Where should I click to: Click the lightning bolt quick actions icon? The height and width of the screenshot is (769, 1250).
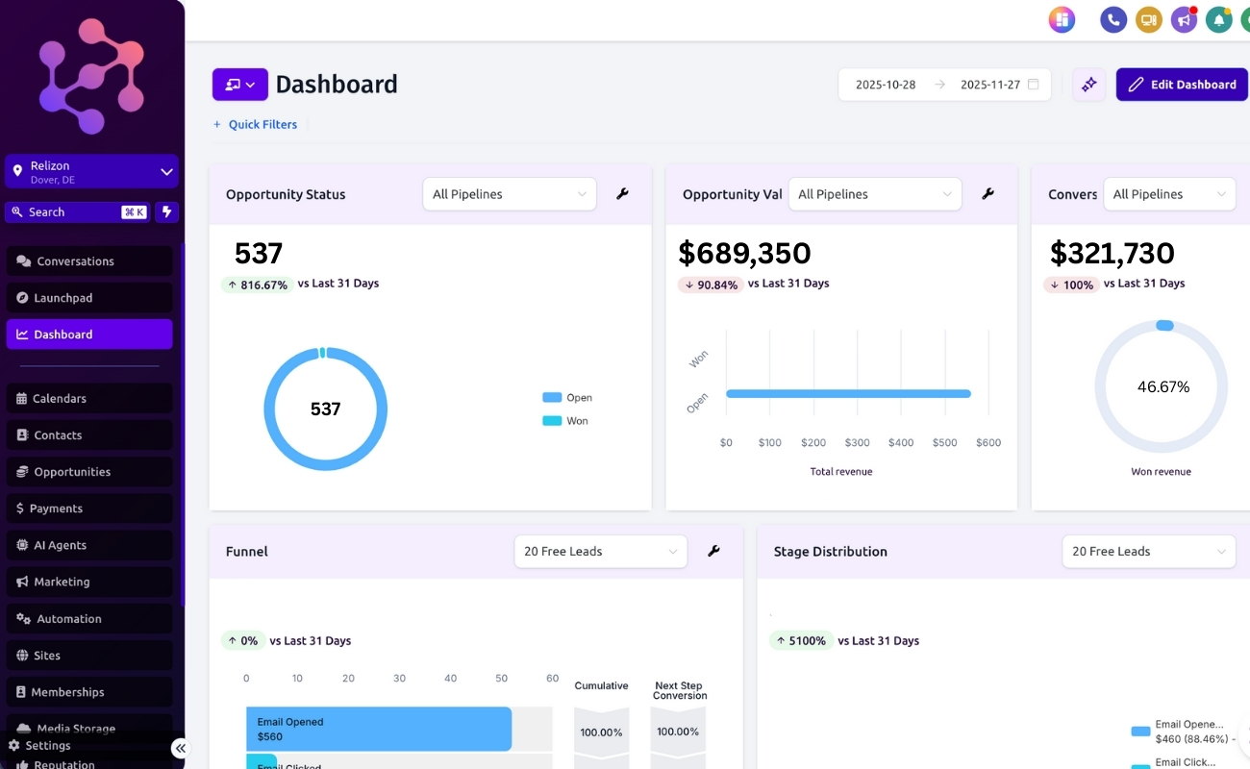pos(166,212)
